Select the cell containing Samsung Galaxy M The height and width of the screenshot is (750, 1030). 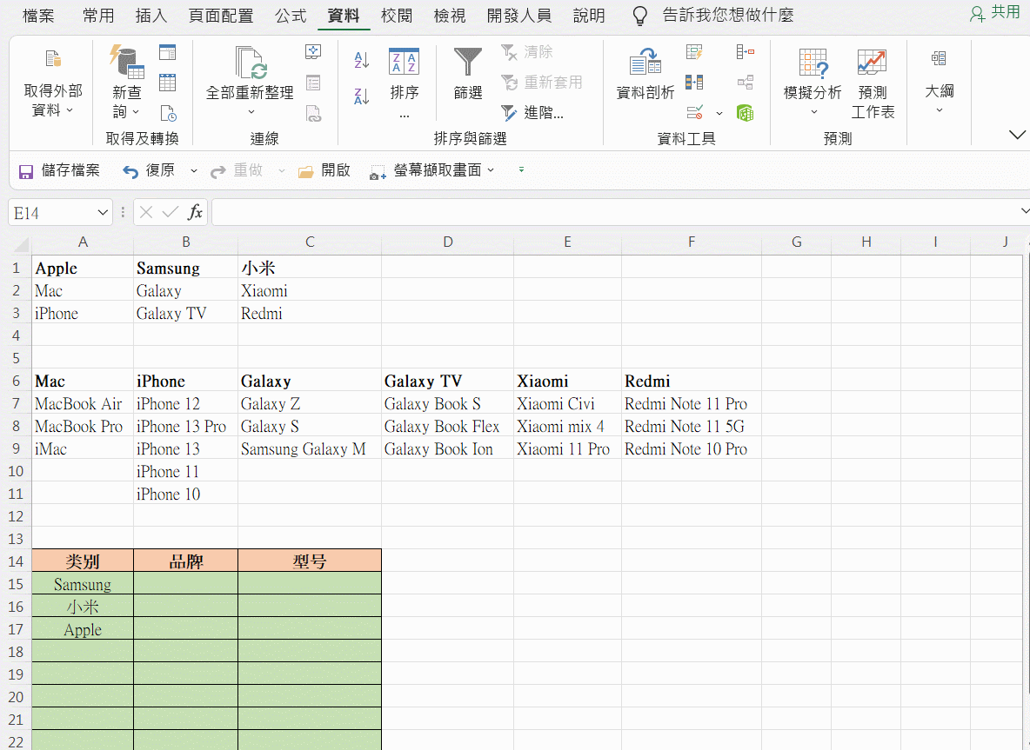[x=310, y=448]
